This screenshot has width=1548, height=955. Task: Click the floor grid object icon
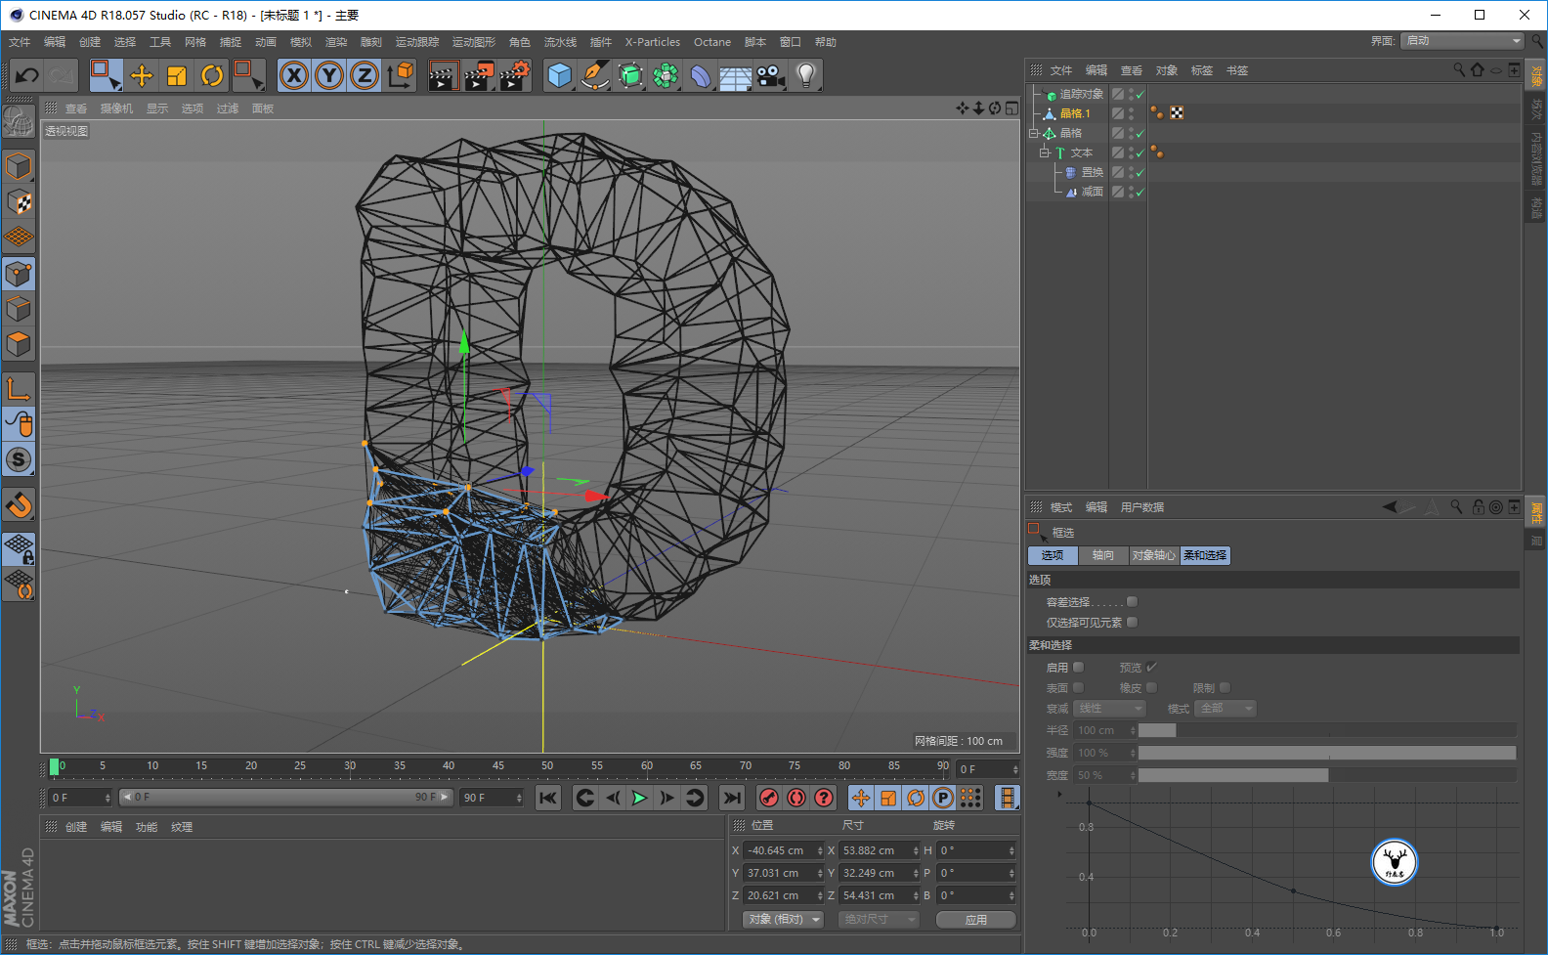coord(736,75)
